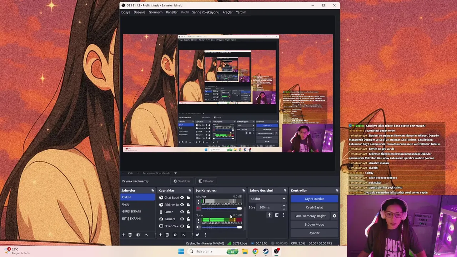Adjust the Sonar volume slider
The height and width of the screenshot is (257, 457).
222,227
